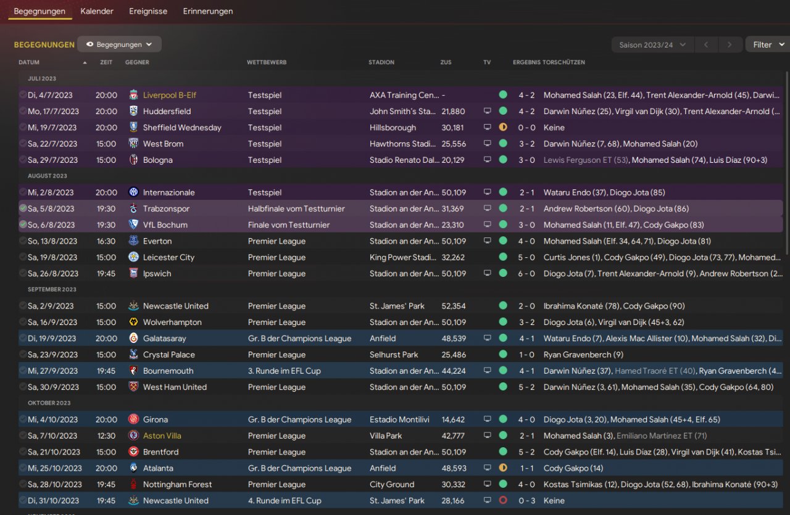Screen dimensions: 790x515
Task: Toggle the checkmark on the Trabzonspor match row
Action: [23, 208]
